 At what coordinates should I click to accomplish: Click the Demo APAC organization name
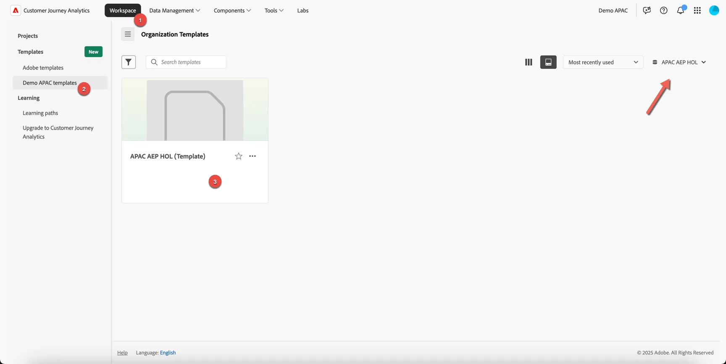click(613, 10)
